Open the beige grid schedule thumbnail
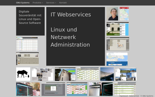The width and height of the screenshot is (155, 97). point(27,59)
